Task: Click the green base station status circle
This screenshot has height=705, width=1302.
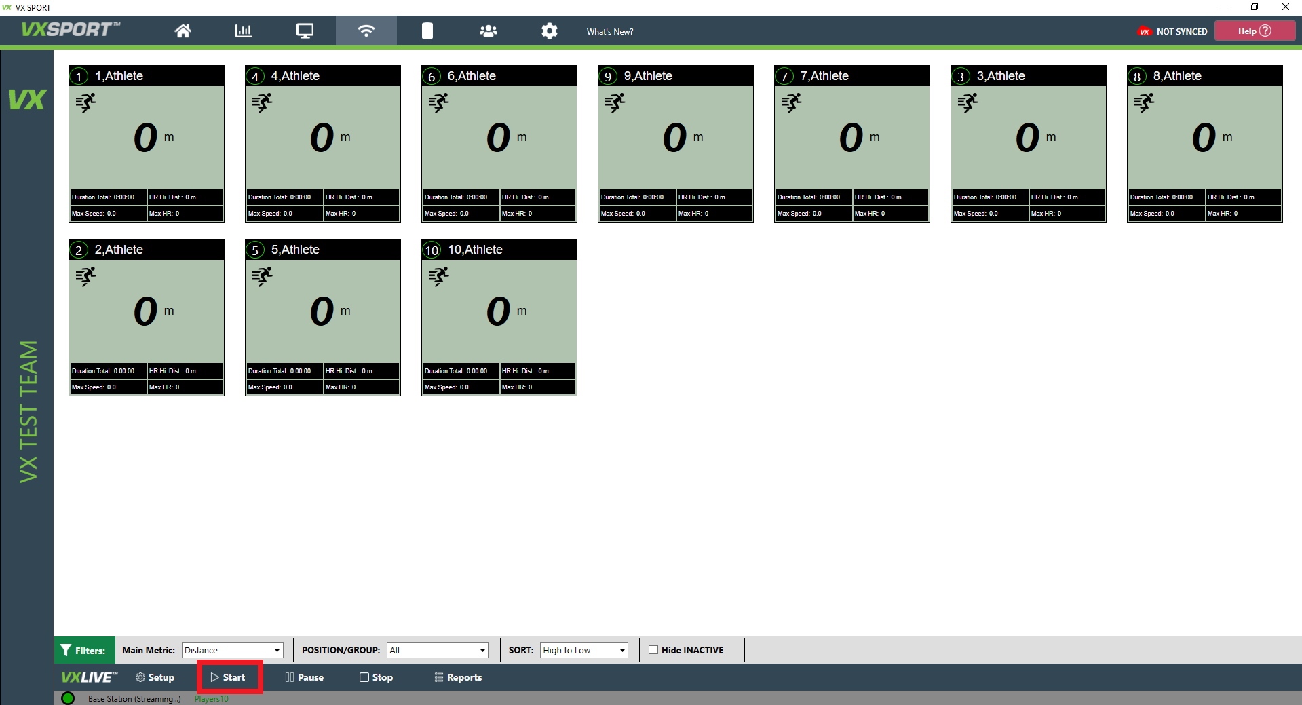Action: (x=68, y=698)
